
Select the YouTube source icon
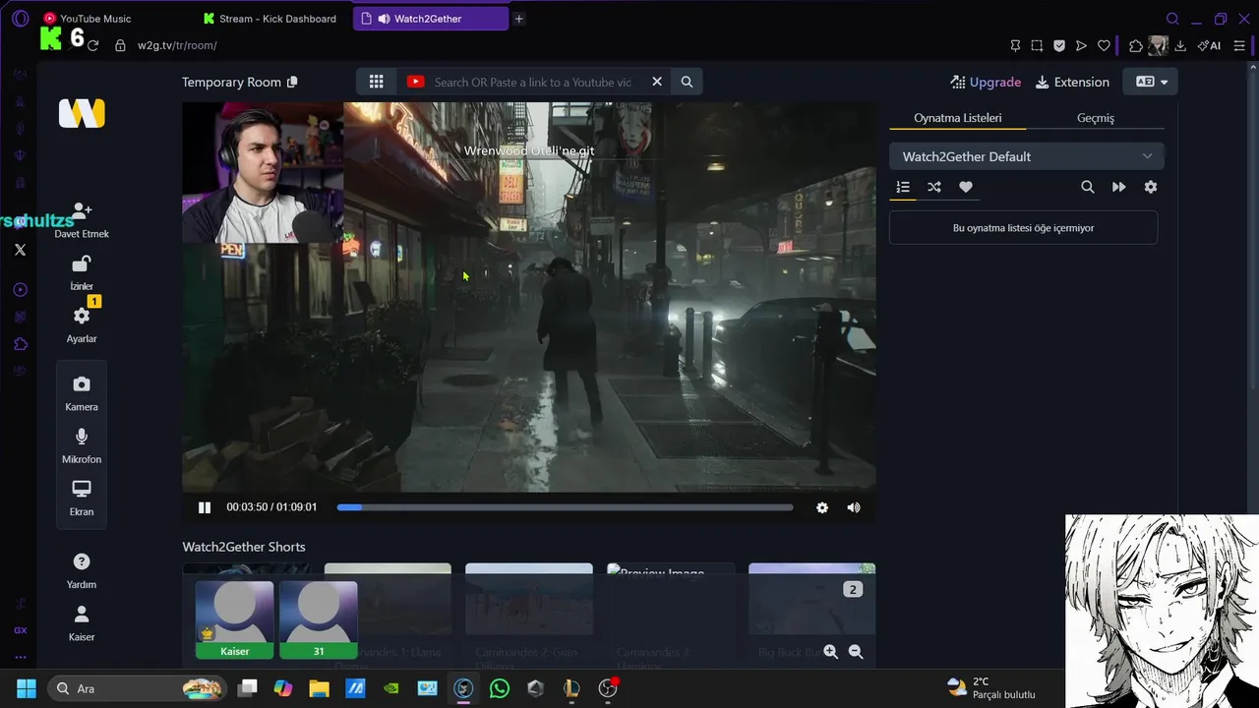(416, 82)
